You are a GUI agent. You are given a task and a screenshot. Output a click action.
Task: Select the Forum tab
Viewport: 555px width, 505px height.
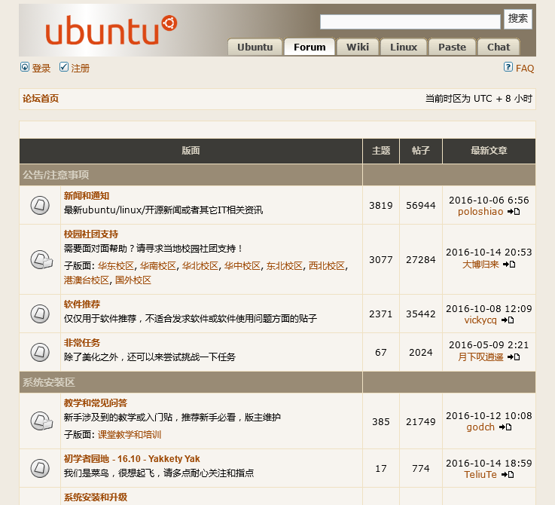point(310,47)
